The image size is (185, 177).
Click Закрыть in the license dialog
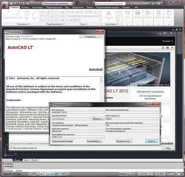(152, 141)
